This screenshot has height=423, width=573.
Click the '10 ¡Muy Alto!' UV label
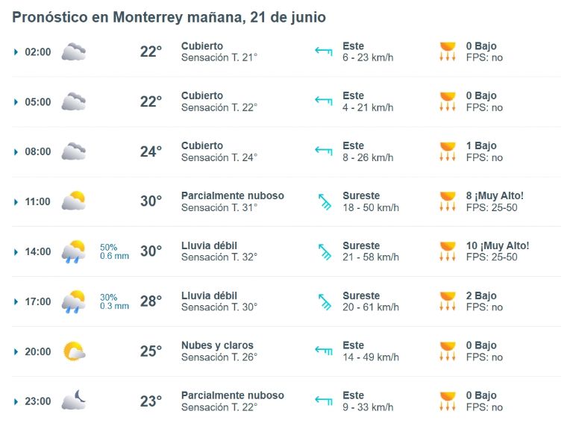coord(498,245)
